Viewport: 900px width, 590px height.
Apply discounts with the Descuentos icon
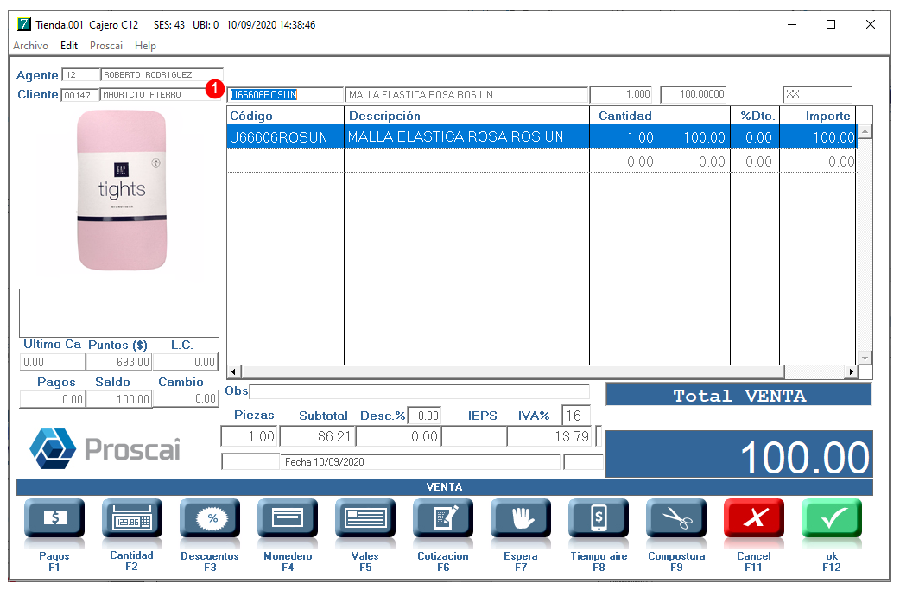[210, 519]
